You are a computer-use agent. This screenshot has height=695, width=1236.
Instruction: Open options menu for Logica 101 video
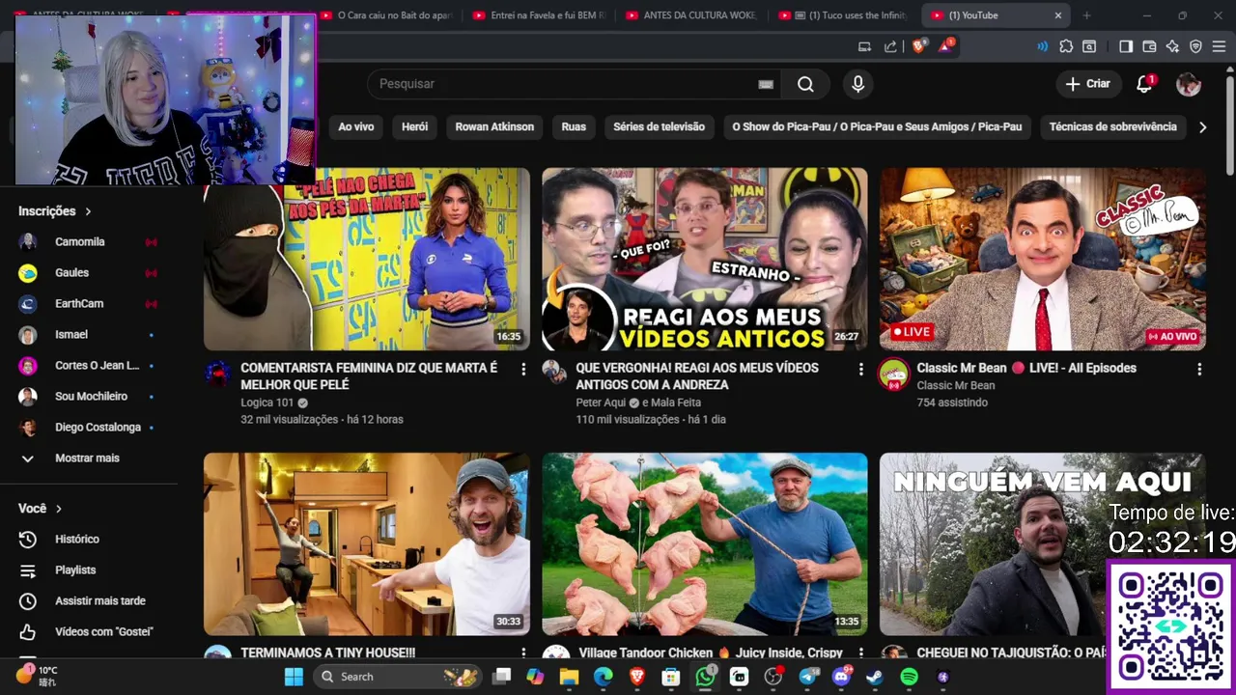coord(523,369)
